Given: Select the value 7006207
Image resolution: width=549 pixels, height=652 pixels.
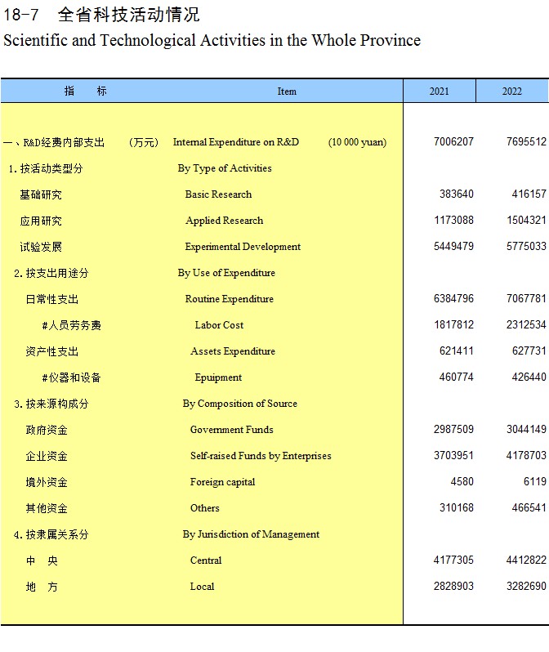Looking at the screenshot, I should (x=453, y=142).
